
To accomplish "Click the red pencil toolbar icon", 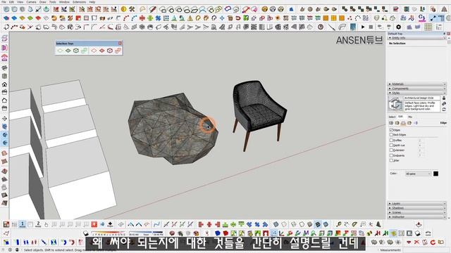I will click(x=152, y=9).
